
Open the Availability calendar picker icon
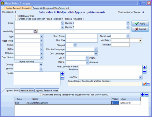point(35,31)
